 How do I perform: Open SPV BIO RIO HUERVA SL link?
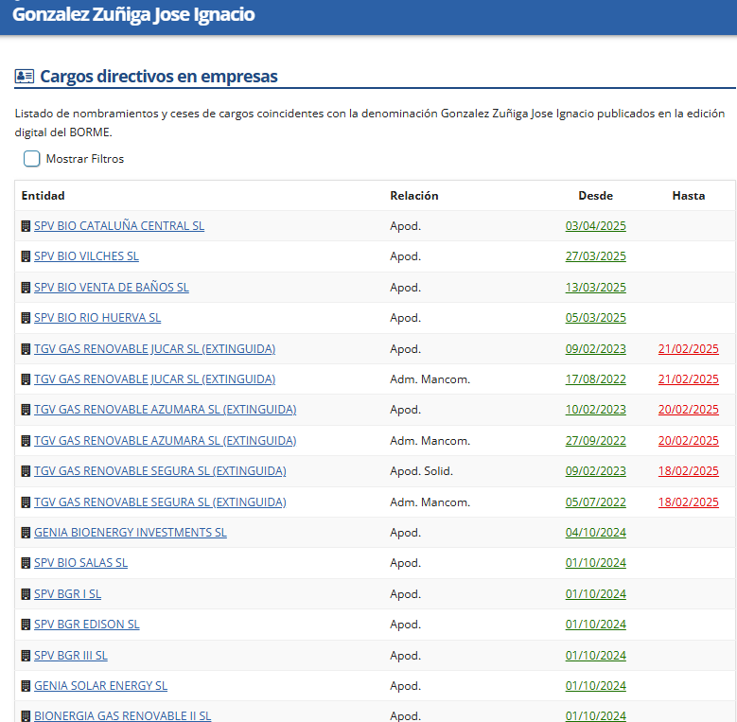pyautogui.click(x=97, y=318)
